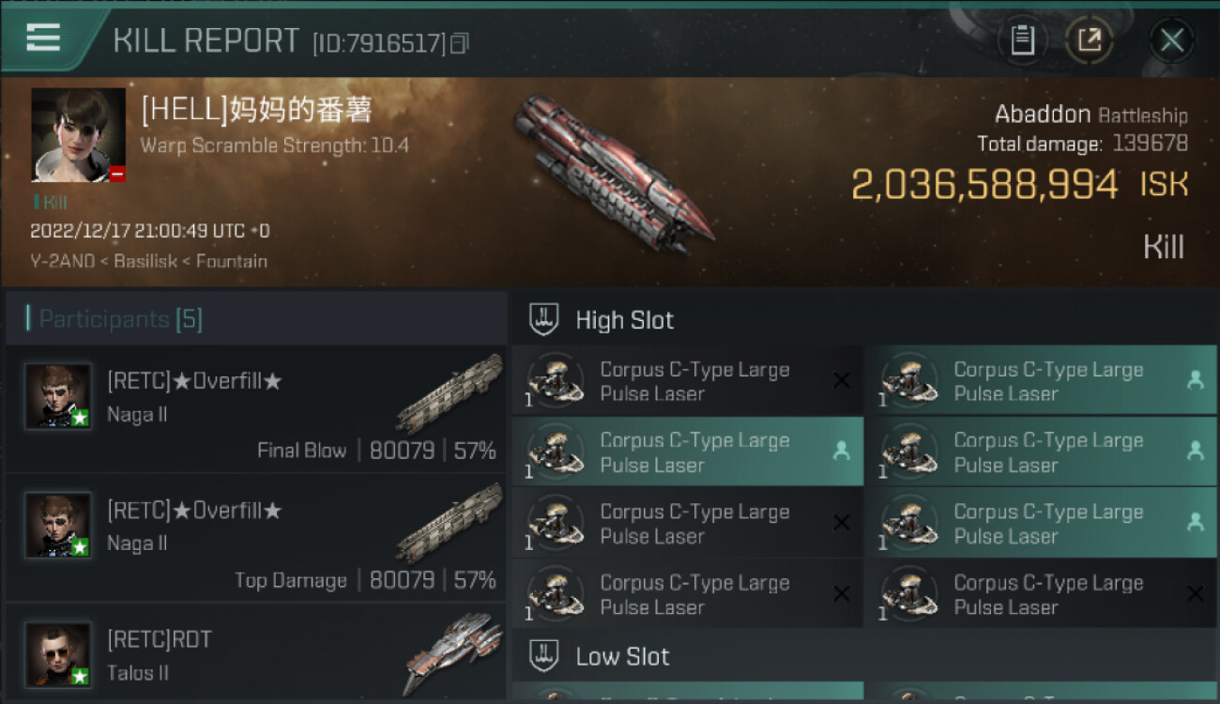Click the Final Blow participant's portrait
Screen dimensions: 1220x704
click(58, 396)
